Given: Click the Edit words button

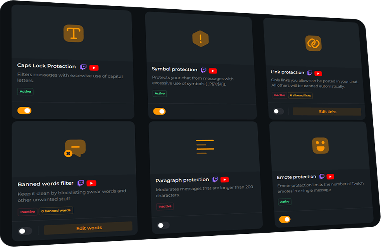Looking at the screenshot, I should [x=88, y=228].
